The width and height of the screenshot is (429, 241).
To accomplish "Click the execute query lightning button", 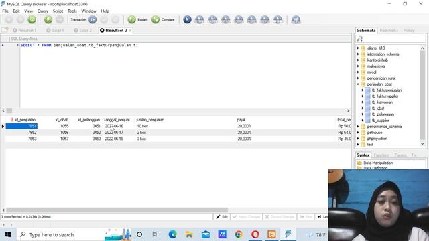I will point(48,19).
